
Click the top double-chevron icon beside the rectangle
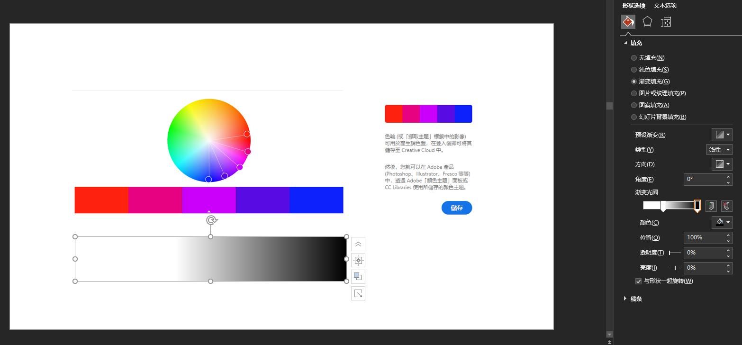coord(358,244)
